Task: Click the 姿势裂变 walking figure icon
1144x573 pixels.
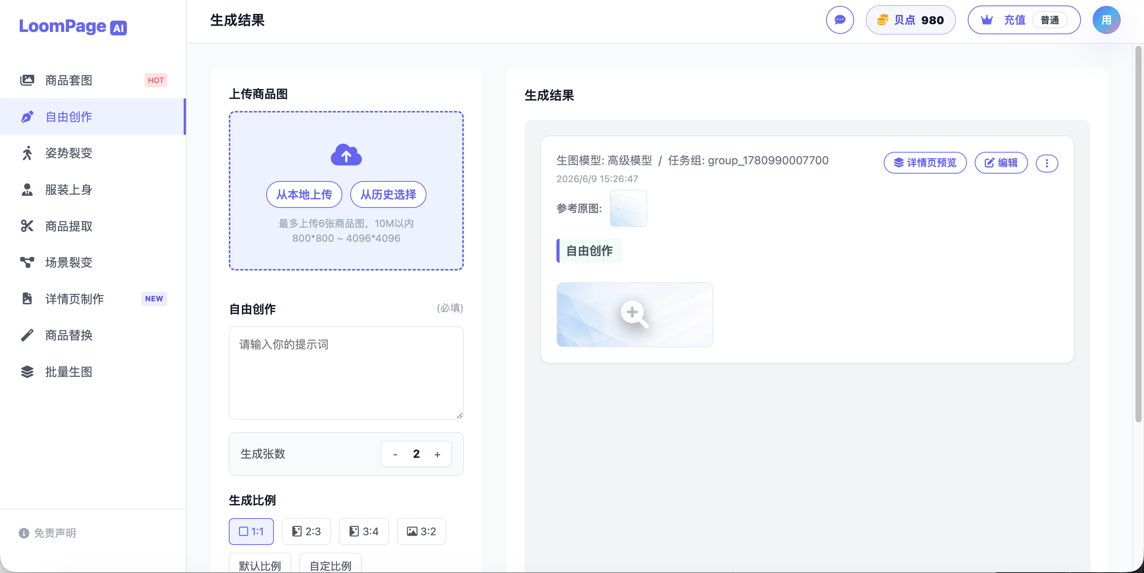Action: coord(27,153)
